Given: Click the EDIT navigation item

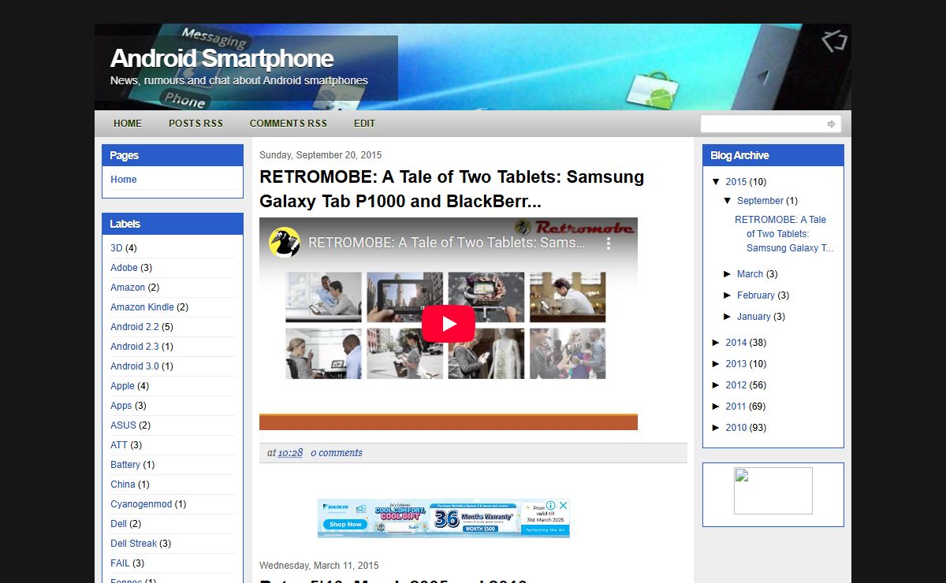Looking at the screenshot, I should click(x=364, y=124).
